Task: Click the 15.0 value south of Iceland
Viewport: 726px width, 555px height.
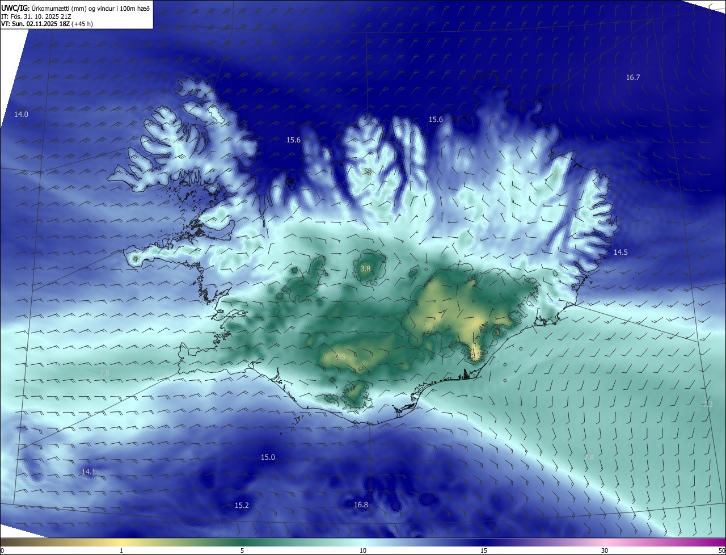Action: (x=268, y=457)
